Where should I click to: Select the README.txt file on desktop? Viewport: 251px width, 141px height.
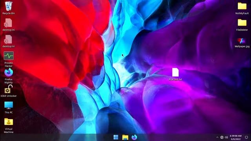click(x=175, y=74)
